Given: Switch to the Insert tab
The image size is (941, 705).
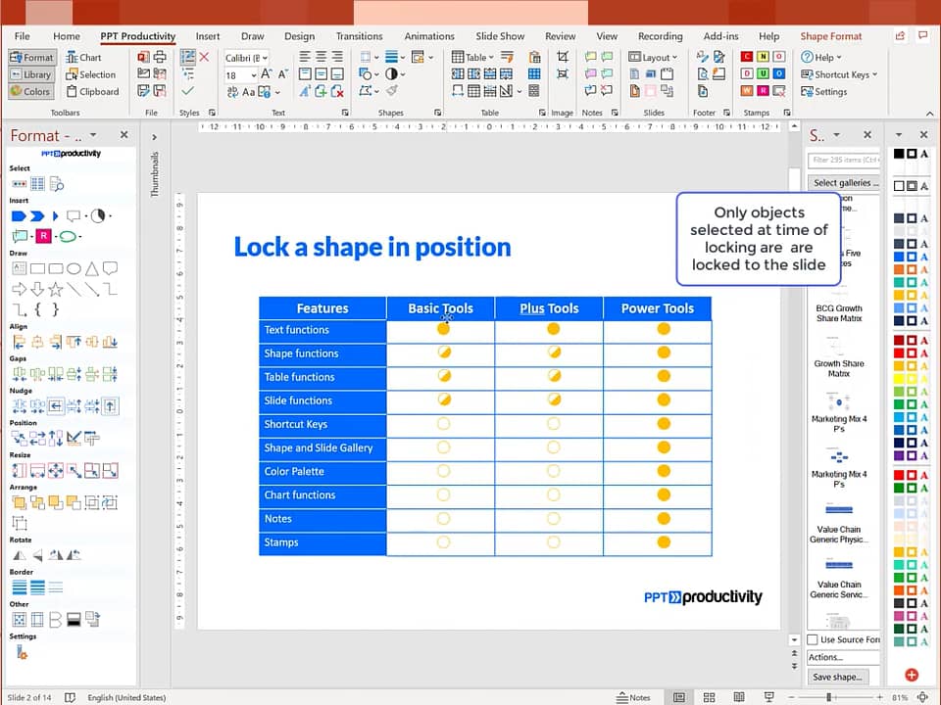Looking at the screenshot, I should coord(208,36).
